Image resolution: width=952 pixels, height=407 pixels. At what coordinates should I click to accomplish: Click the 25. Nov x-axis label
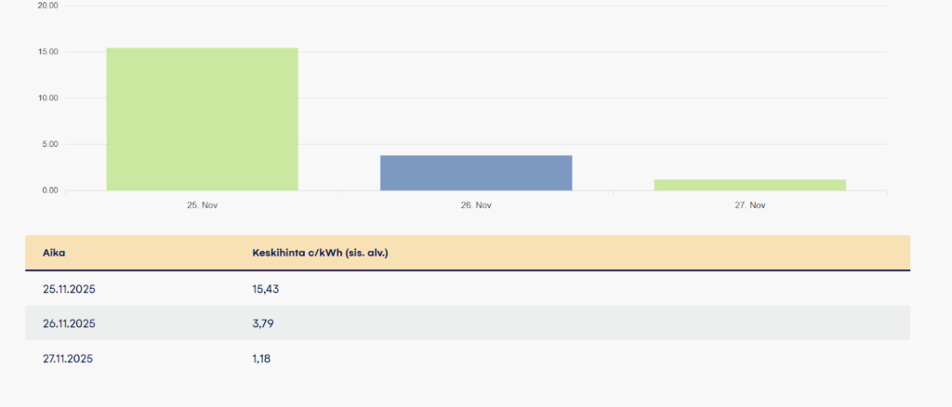tap(202, 204)
